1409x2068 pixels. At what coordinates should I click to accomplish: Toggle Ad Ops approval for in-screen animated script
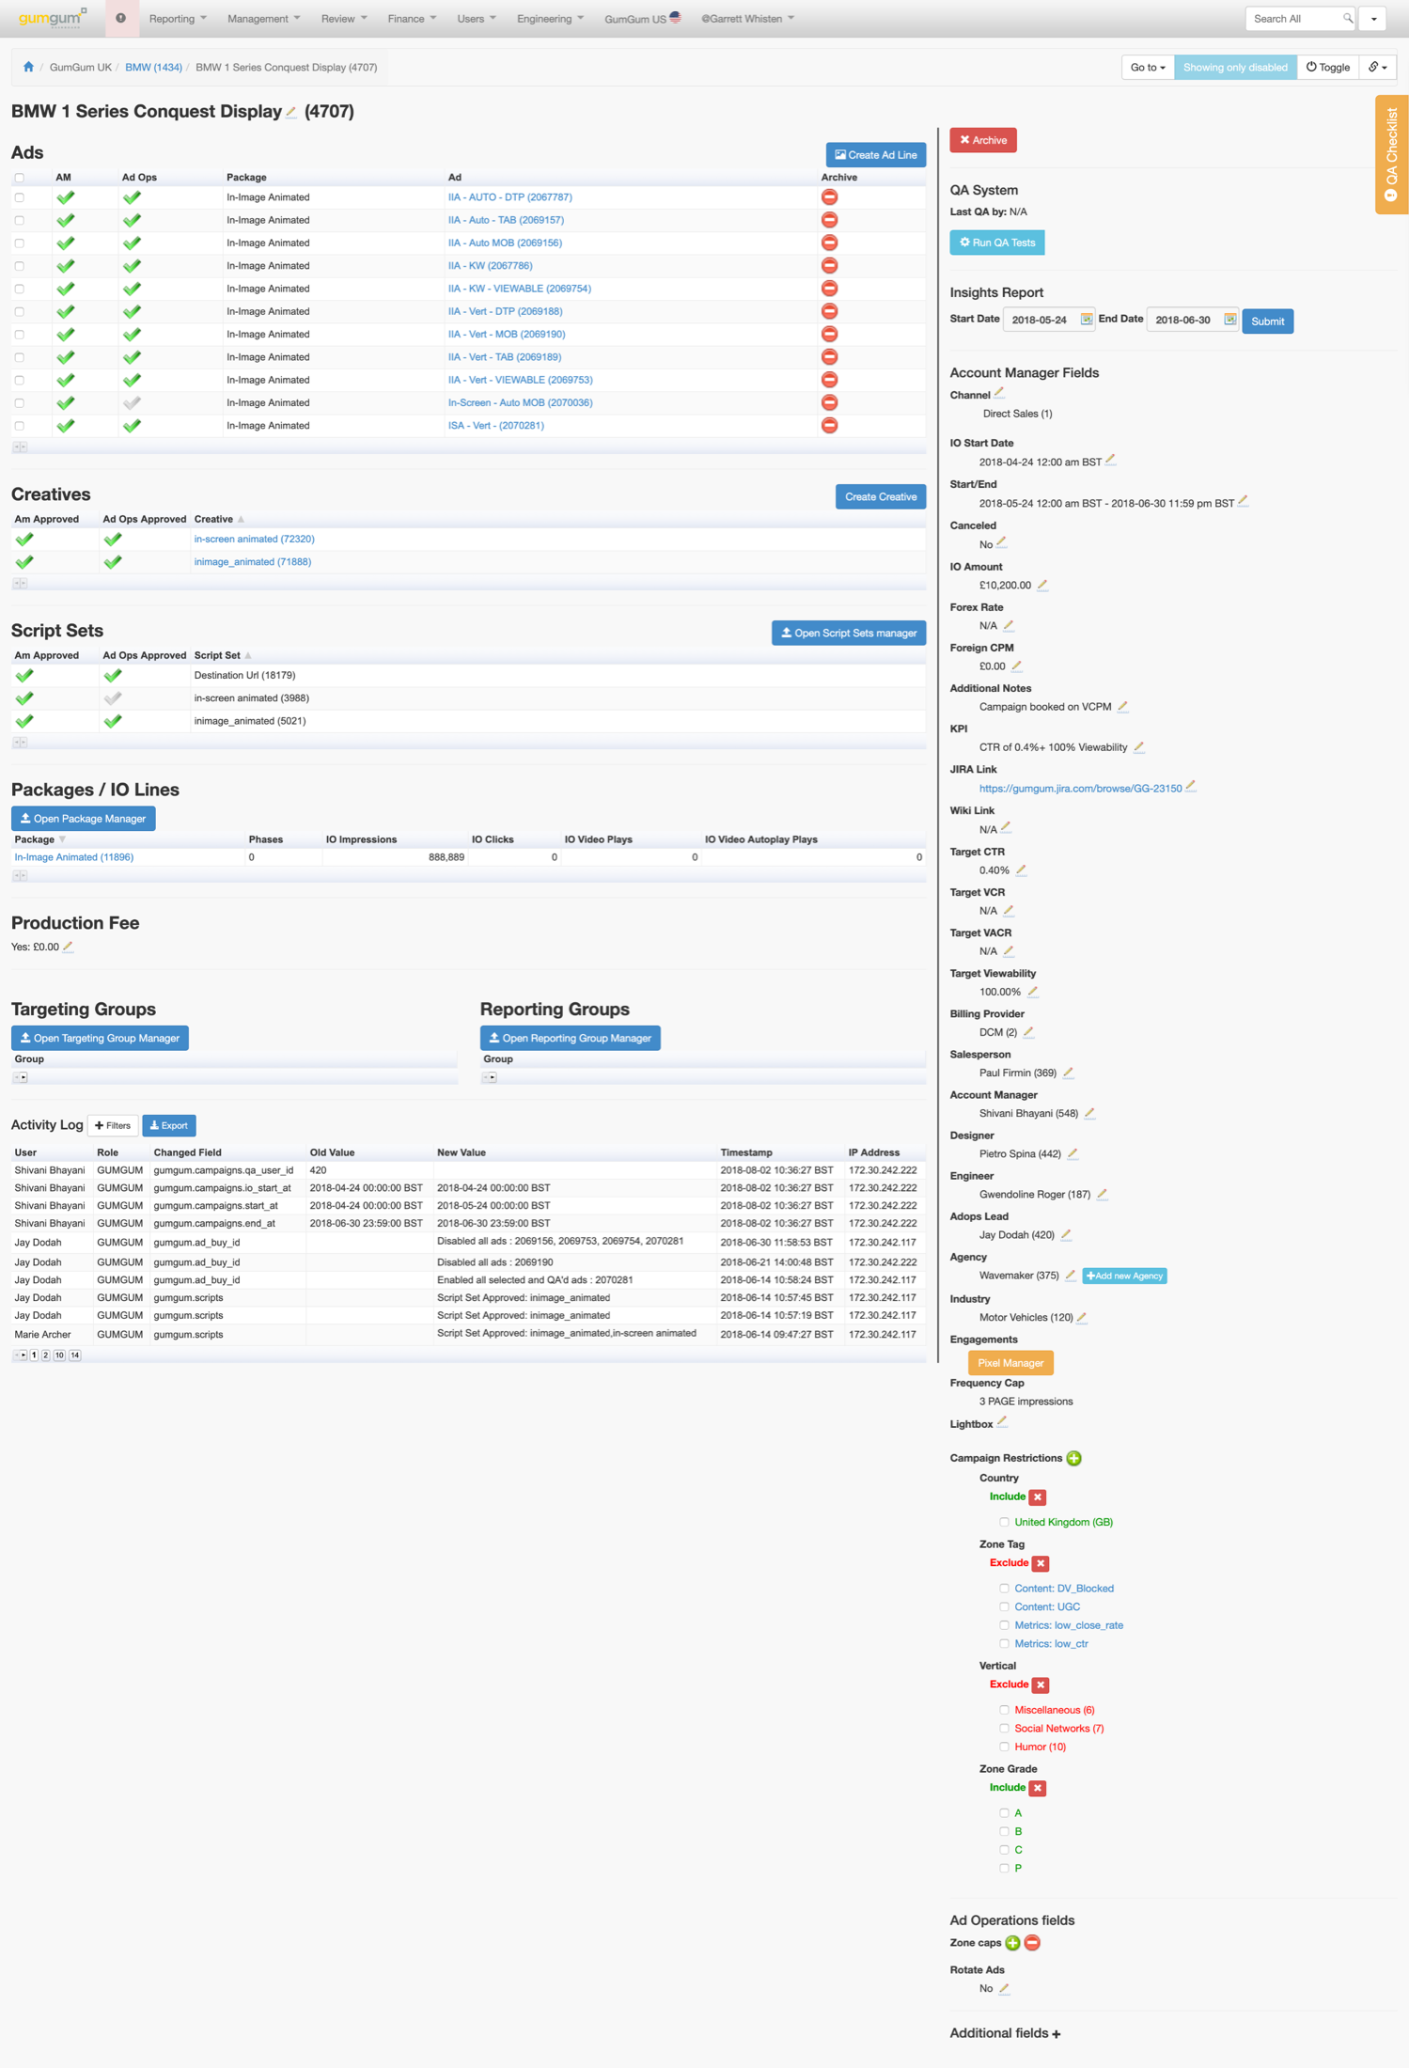(x=113, y=698)
